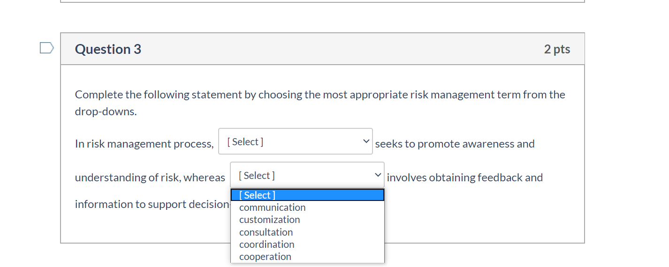The image size is (669, 267).
Task: Click the "Question 3" heading
Action: pyautogui.click(x=108, y=49)
